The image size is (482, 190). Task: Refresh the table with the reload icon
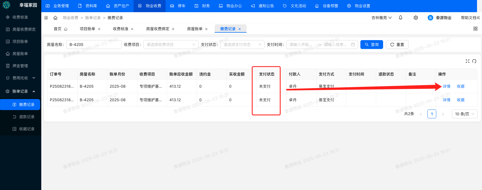[x=474, y=61]
